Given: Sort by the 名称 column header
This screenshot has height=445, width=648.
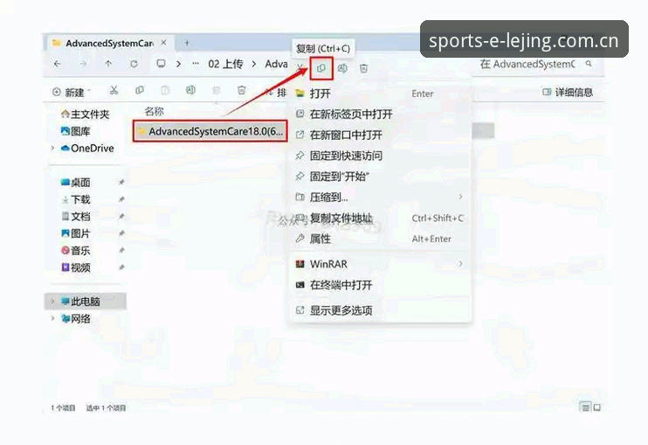Looking at the screenshot, I should (155, 111).
